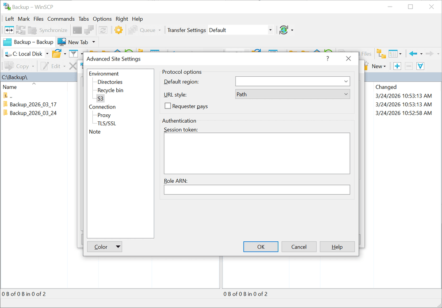Click the file filter funnel icon
The height and width of the screenshot is (308, 442).
[x=73, y=53]
